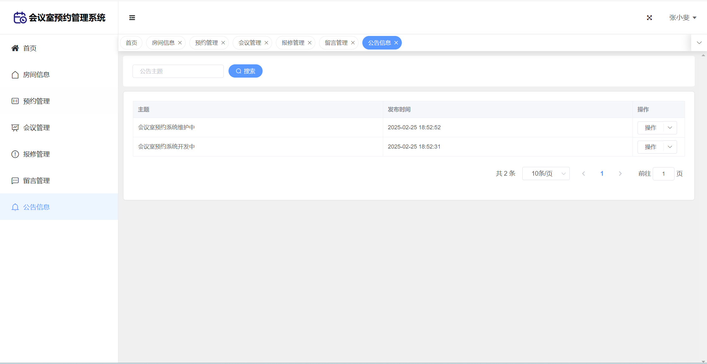Click the 会议管理 presentation icon in sidebar
The width and height of the screenshot is (707, 364).
pos(15,128)
